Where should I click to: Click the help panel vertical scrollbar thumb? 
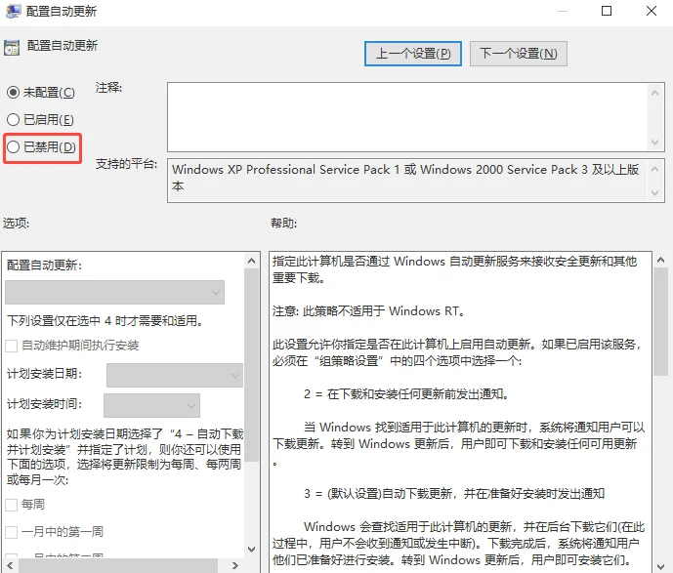[x=661, y=322]
